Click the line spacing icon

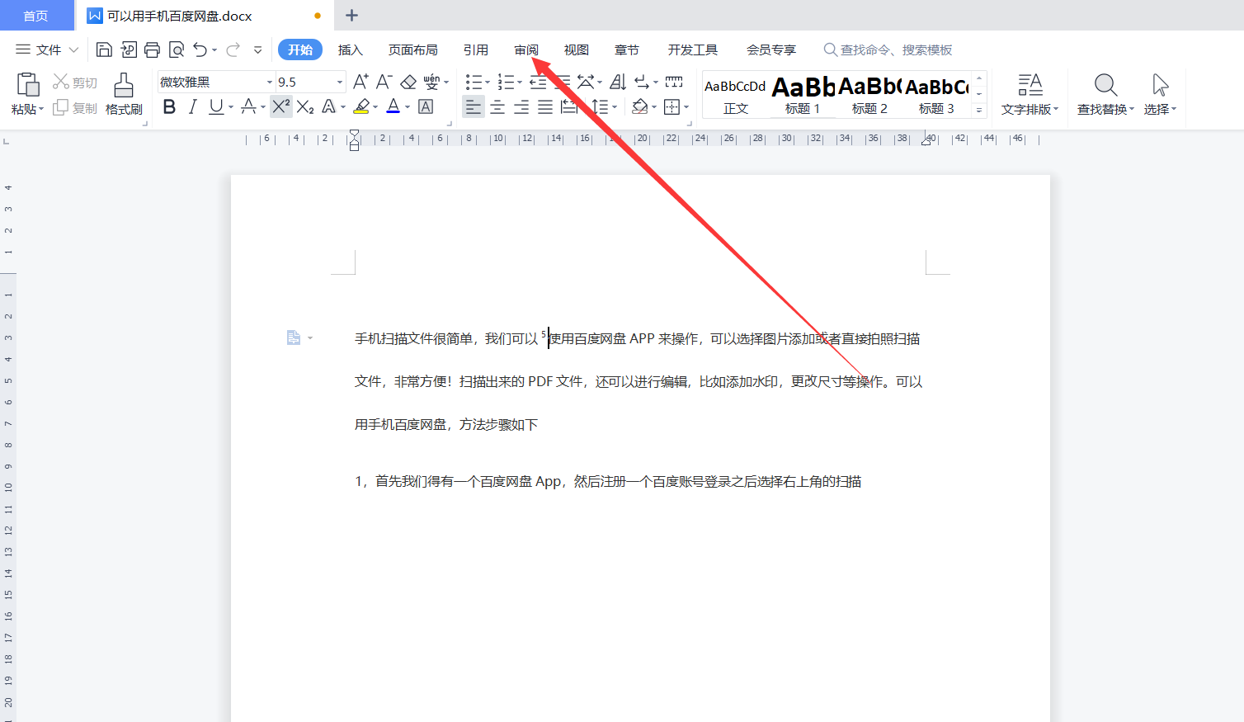601,106
